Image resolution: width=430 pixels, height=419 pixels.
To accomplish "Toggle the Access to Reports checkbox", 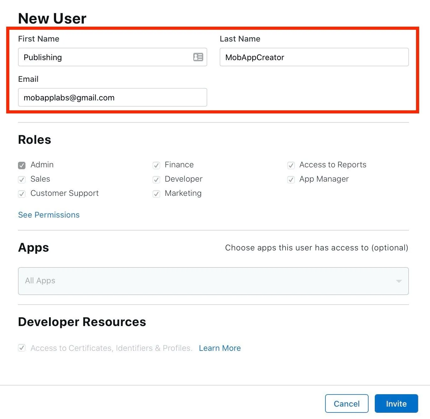I will pos(291,165).
